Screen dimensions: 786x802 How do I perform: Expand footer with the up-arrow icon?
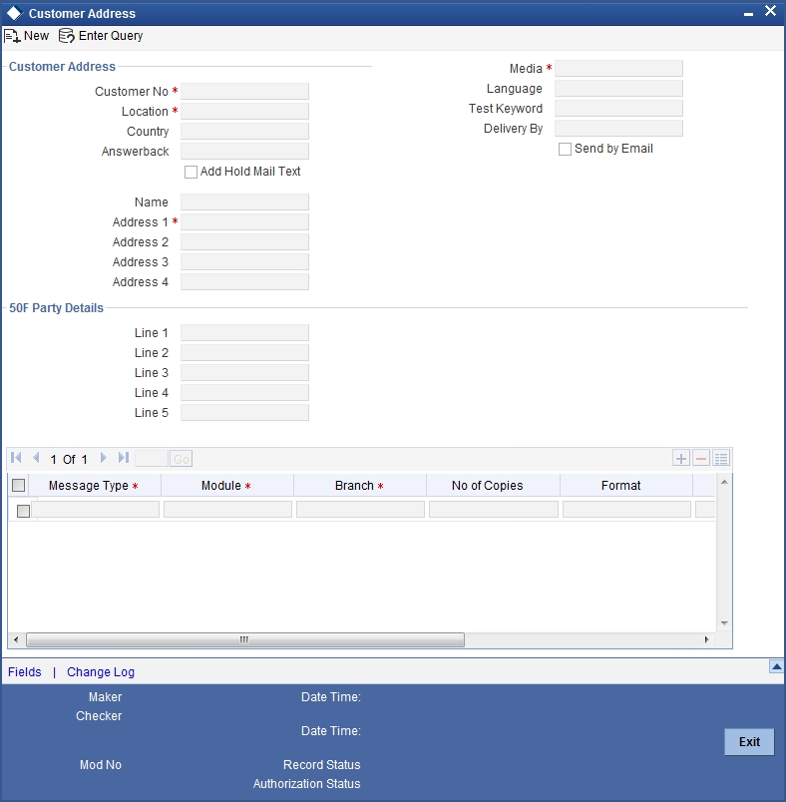(777, 666)
